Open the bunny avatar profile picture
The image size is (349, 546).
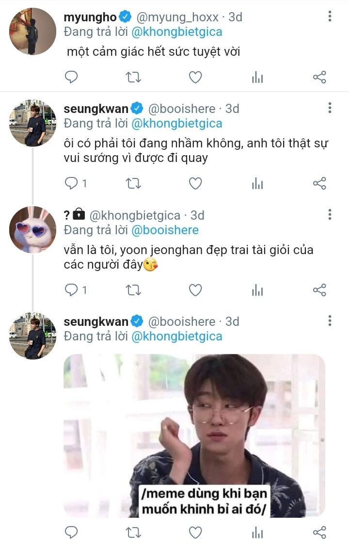click(x=33, y=229)
